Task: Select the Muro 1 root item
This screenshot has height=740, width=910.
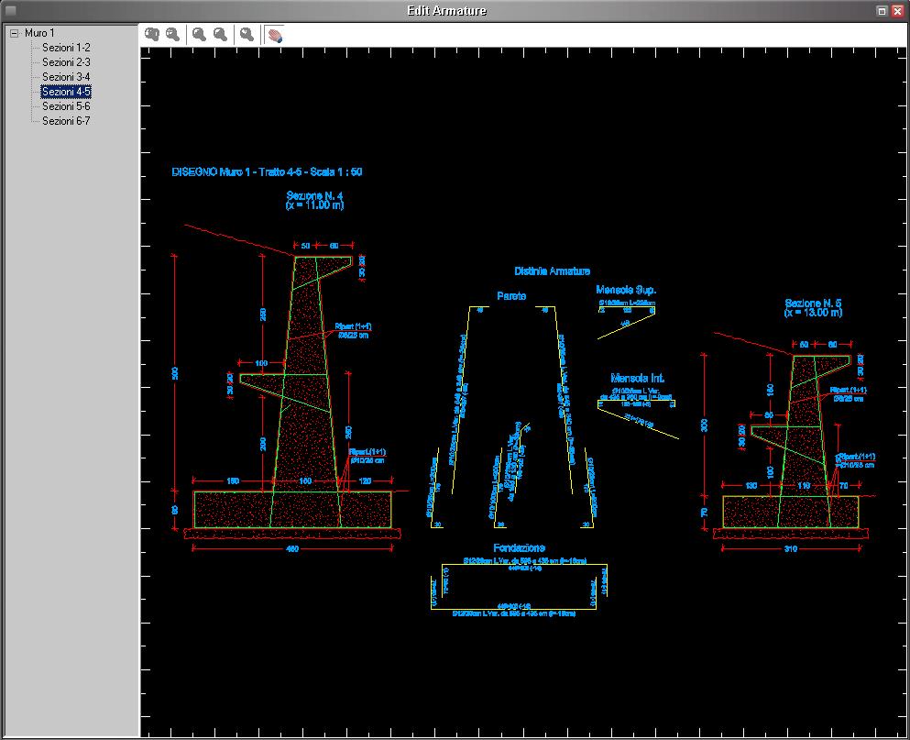Action: pos(39,33)
